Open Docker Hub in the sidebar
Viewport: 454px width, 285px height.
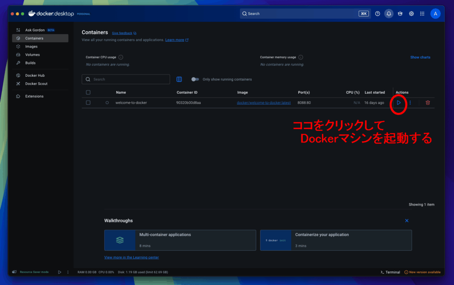click(40, 75)
